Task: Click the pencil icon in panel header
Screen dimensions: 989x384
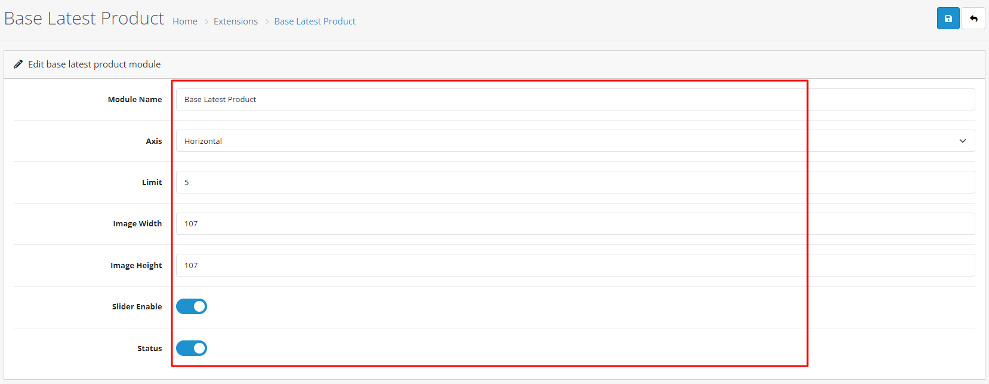Action: (19, 64)
